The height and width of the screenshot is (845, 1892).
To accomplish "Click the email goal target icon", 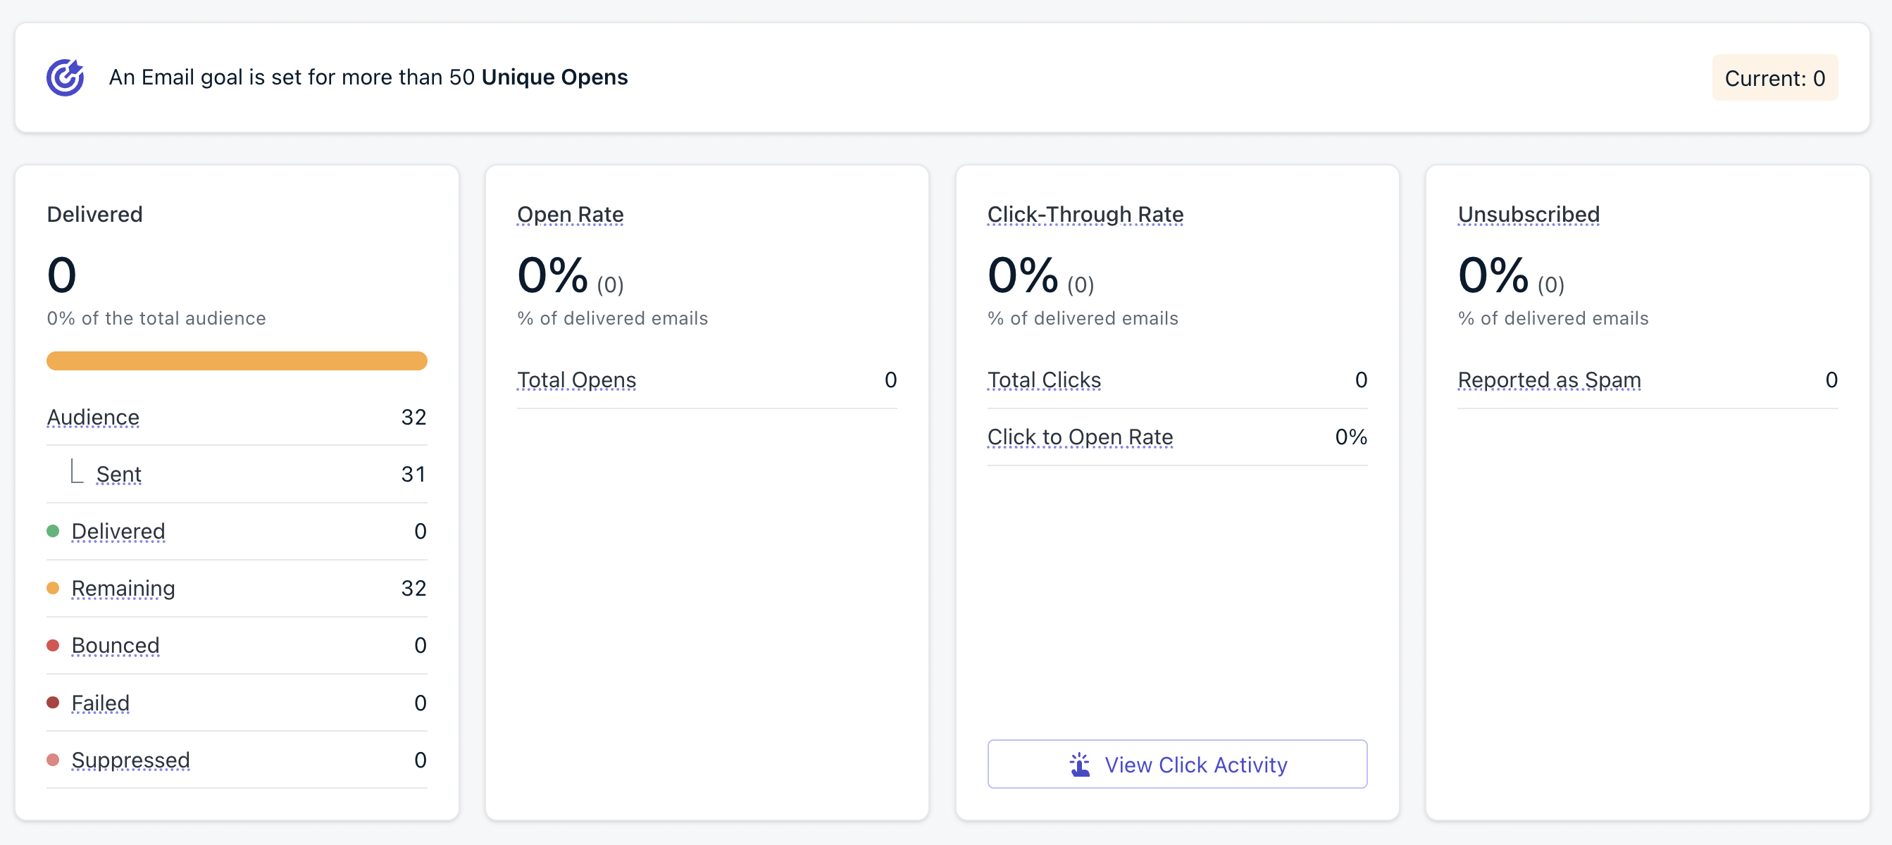I will (65, 76).
